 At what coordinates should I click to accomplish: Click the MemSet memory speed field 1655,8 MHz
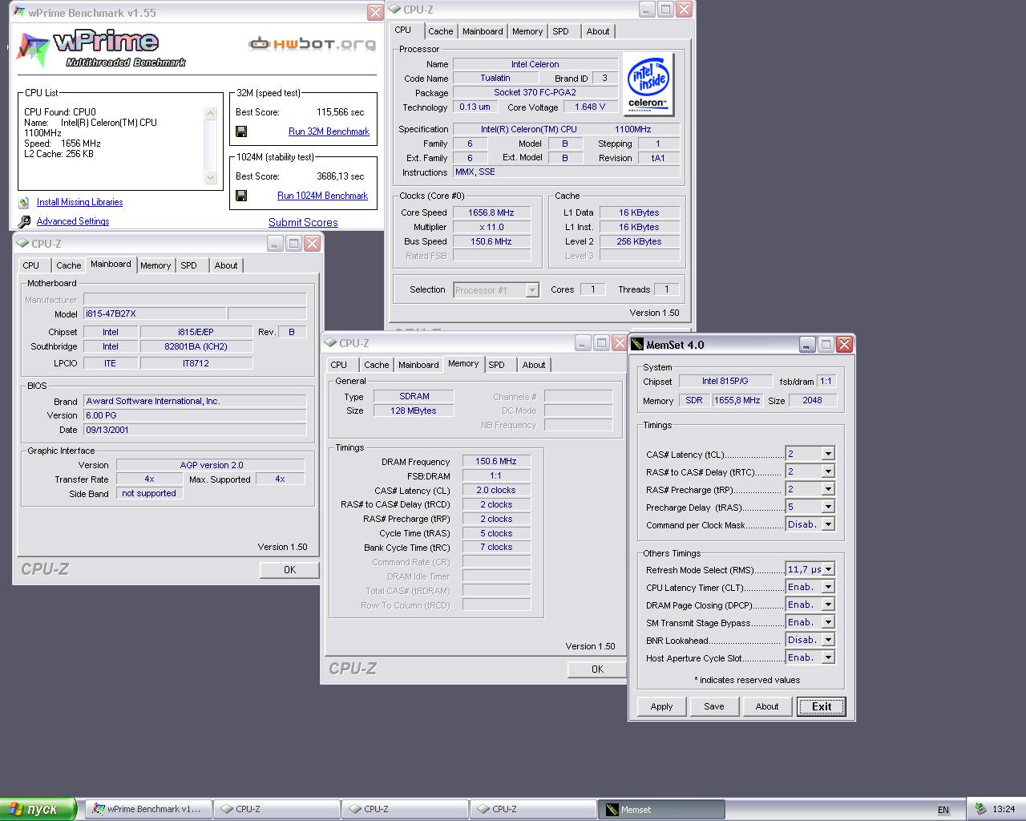(x=737, y=400)
